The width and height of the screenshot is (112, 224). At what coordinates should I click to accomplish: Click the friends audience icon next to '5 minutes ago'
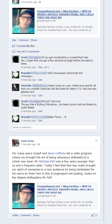[38, 144]
